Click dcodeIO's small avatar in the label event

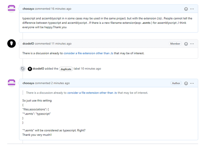(x=30, y=69)
